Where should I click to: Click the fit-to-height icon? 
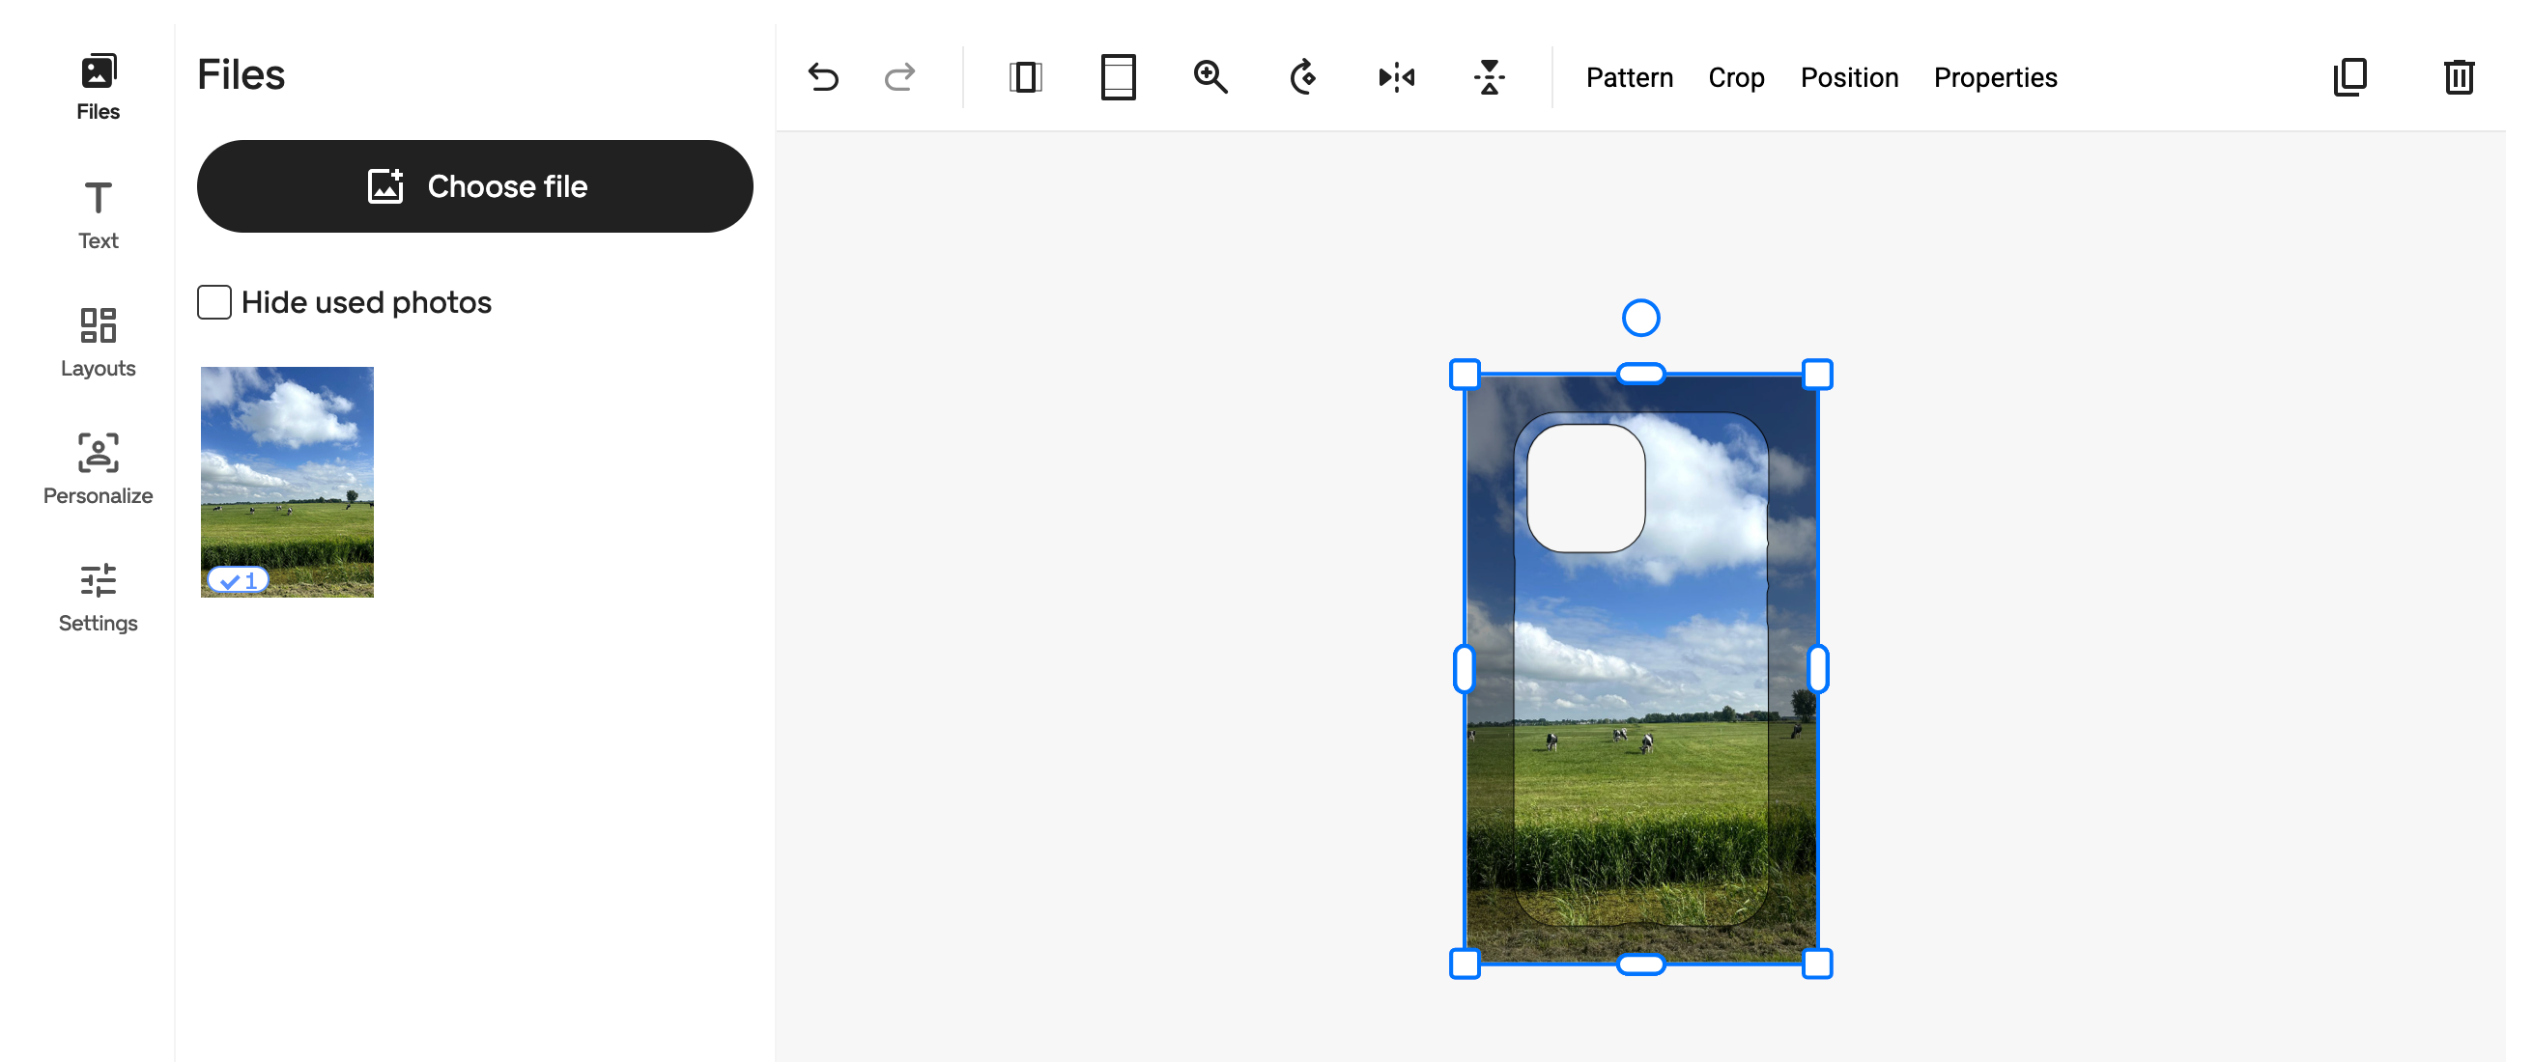click(1118, 76)
